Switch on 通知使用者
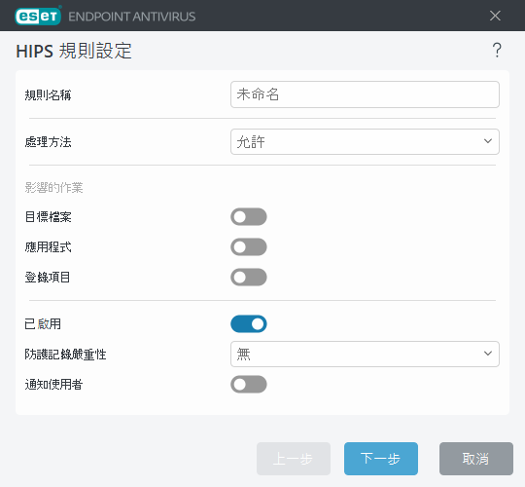This screenshot has width=525, height=487. coord(249,384)
